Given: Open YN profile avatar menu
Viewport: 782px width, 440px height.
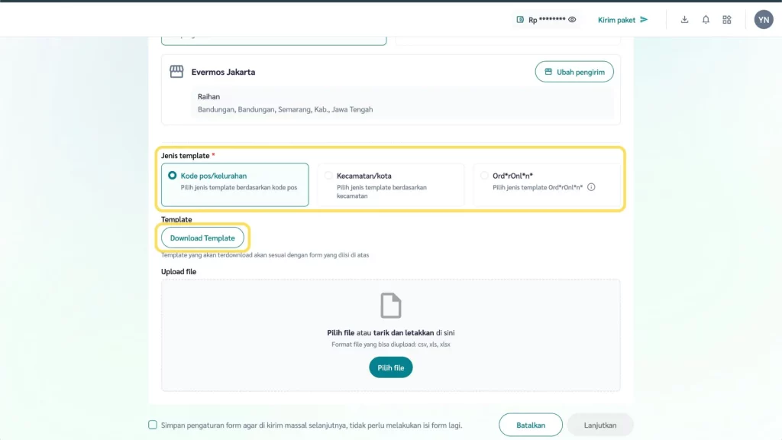Looking at the screenshot, I should [764, 20].
